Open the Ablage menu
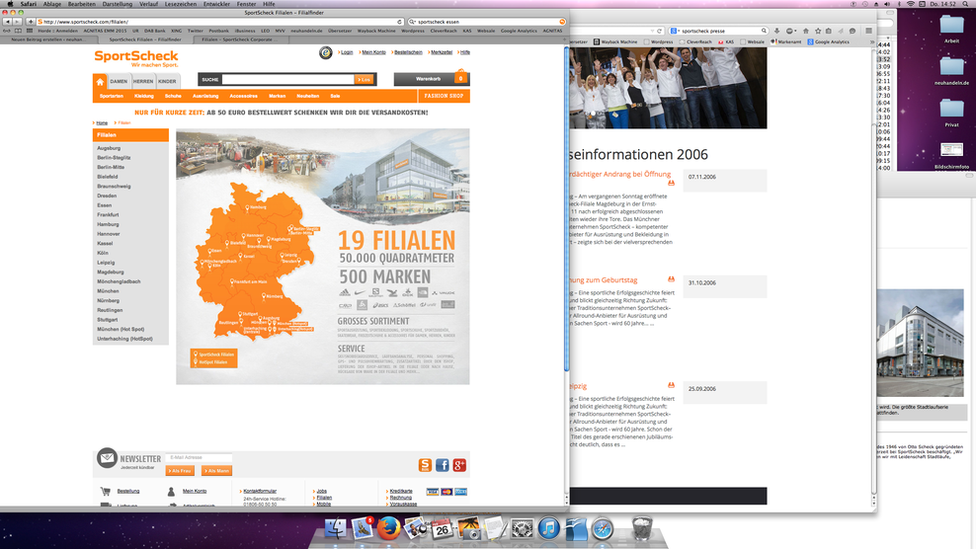The width and height of the screenshot is (976, 549). 52,4
